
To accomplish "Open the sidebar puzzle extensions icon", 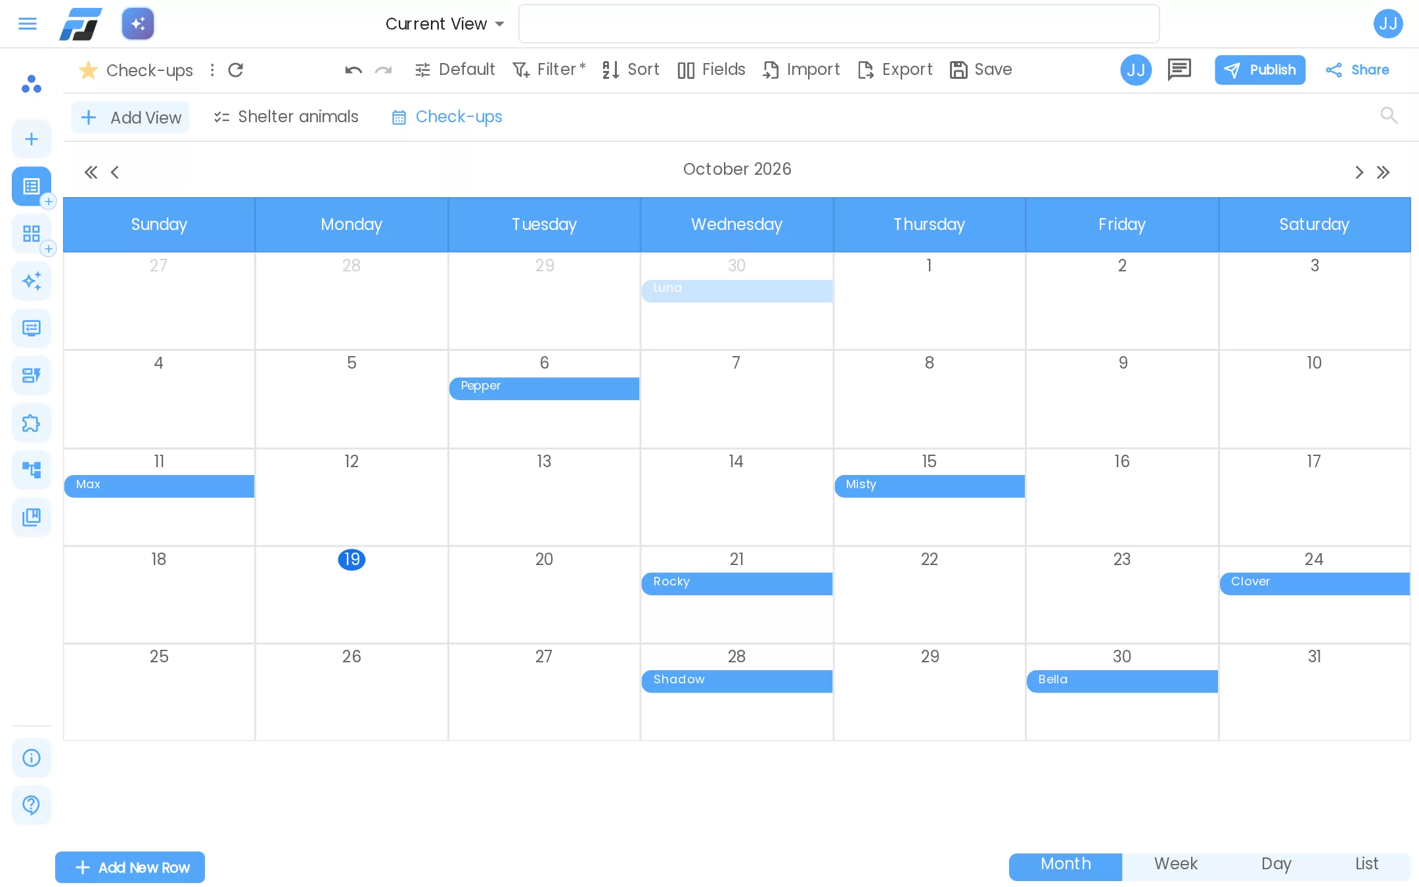I will point(32,423).
